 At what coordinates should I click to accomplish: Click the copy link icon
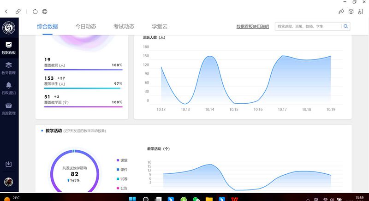pos(18,11)
